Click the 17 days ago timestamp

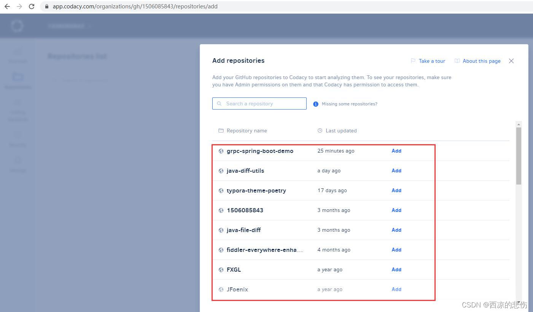tap(332, 190)
